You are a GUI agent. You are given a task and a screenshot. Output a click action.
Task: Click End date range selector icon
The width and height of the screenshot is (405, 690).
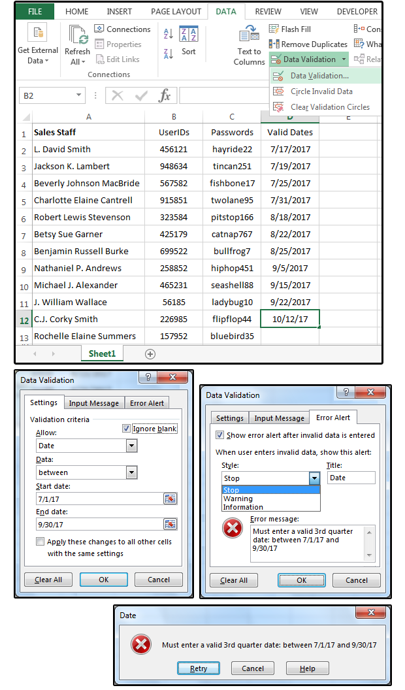(170, 524)
